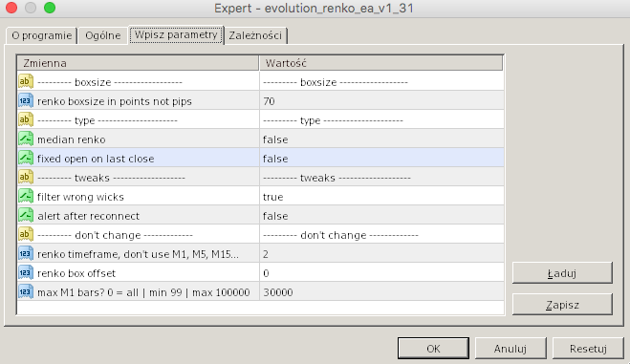Switch to the Zależności tab
Image resolution: width=630 pixels, height=364 pixels.
pos(255,35)
